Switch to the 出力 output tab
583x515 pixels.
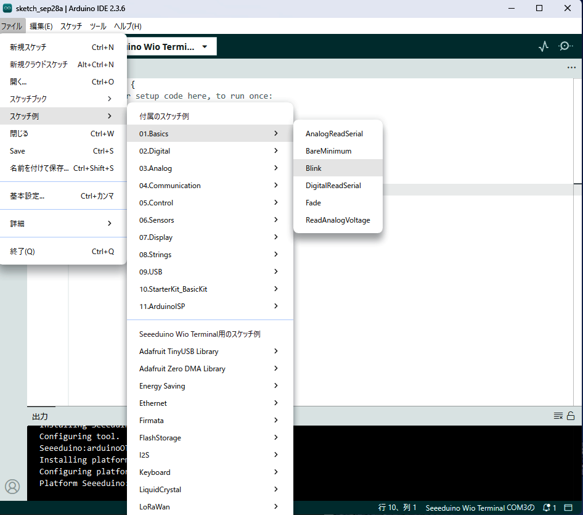[x=40, y=417]
